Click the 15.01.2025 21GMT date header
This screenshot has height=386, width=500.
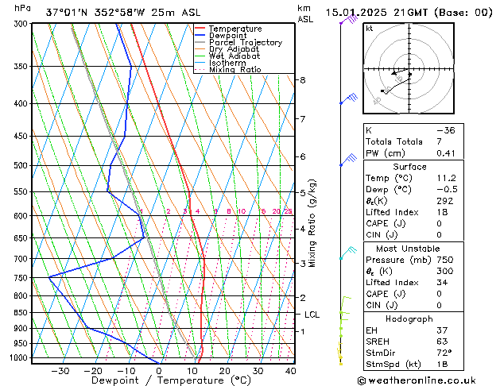tap(409, 13)
